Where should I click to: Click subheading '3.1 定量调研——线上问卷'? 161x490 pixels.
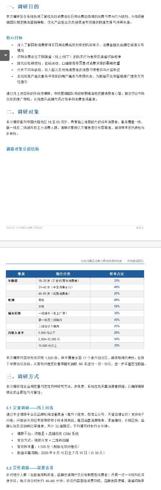click(30, 408)
